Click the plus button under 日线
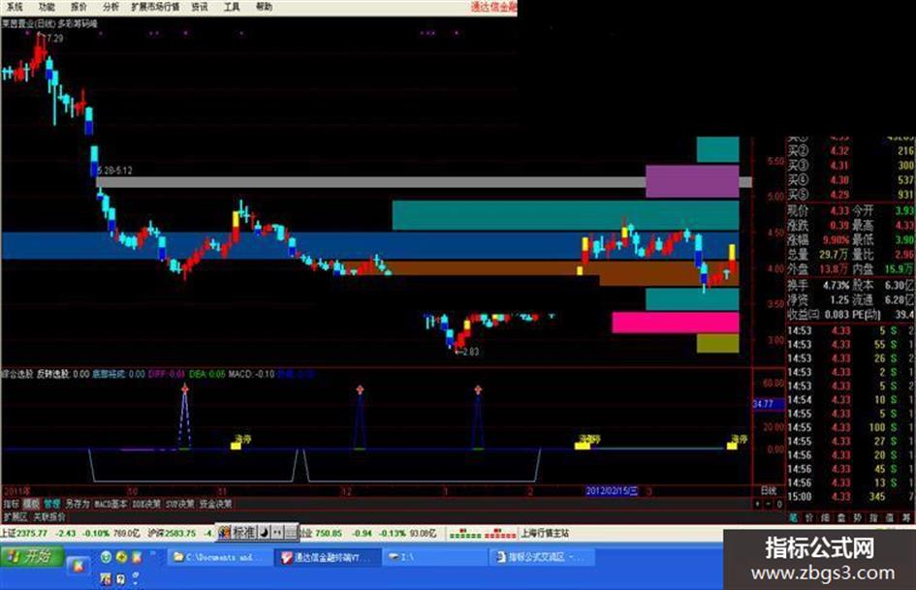 click(x=758, y=504)
